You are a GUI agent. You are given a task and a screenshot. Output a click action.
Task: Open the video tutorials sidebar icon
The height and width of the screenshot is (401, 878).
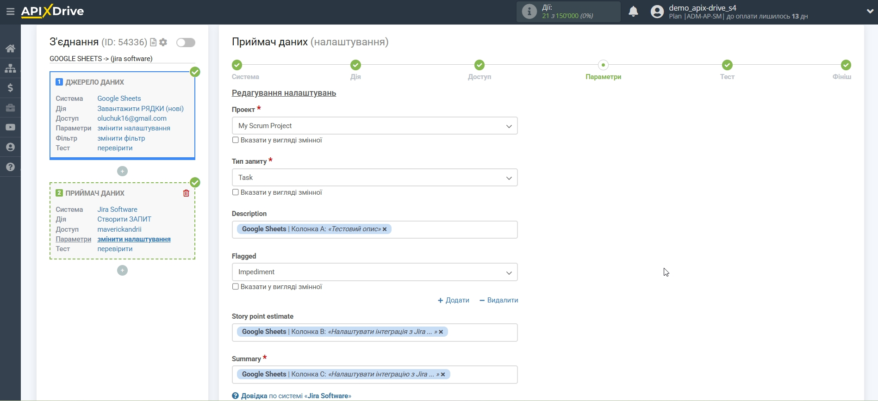coord(10,127)
